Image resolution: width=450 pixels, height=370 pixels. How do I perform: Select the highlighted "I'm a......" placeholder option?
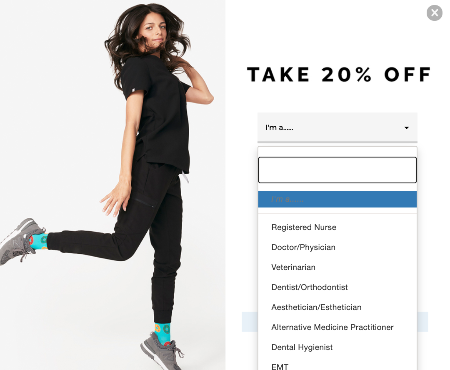[x=337, y=199]
